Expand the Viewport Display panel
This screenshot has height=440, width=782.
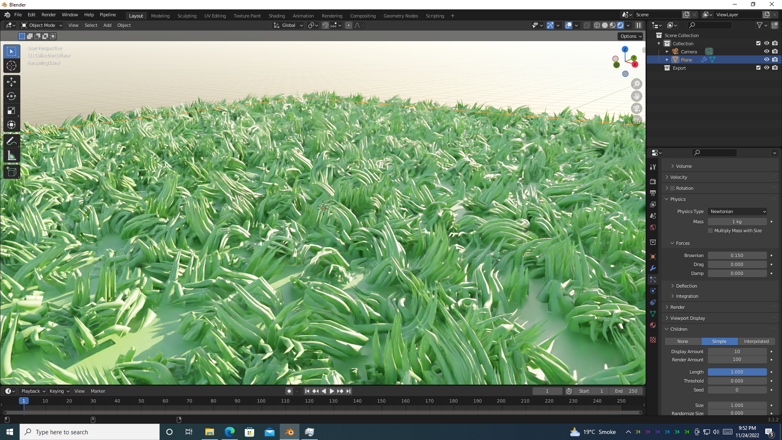(688, 318)
